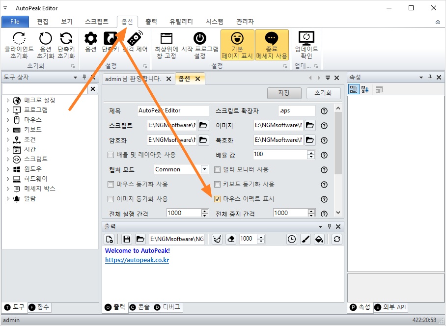Click the 도구 상자 search field
The image size is (446, 326).
(44, 89)
